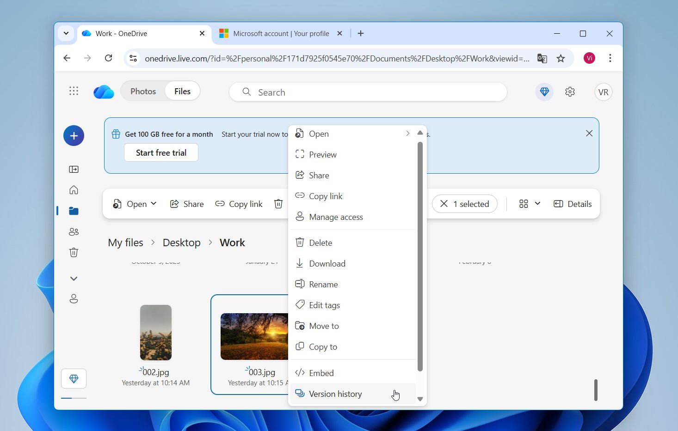
Task: Expand the collapsed sidebar chevron
Action: point(74,278)
